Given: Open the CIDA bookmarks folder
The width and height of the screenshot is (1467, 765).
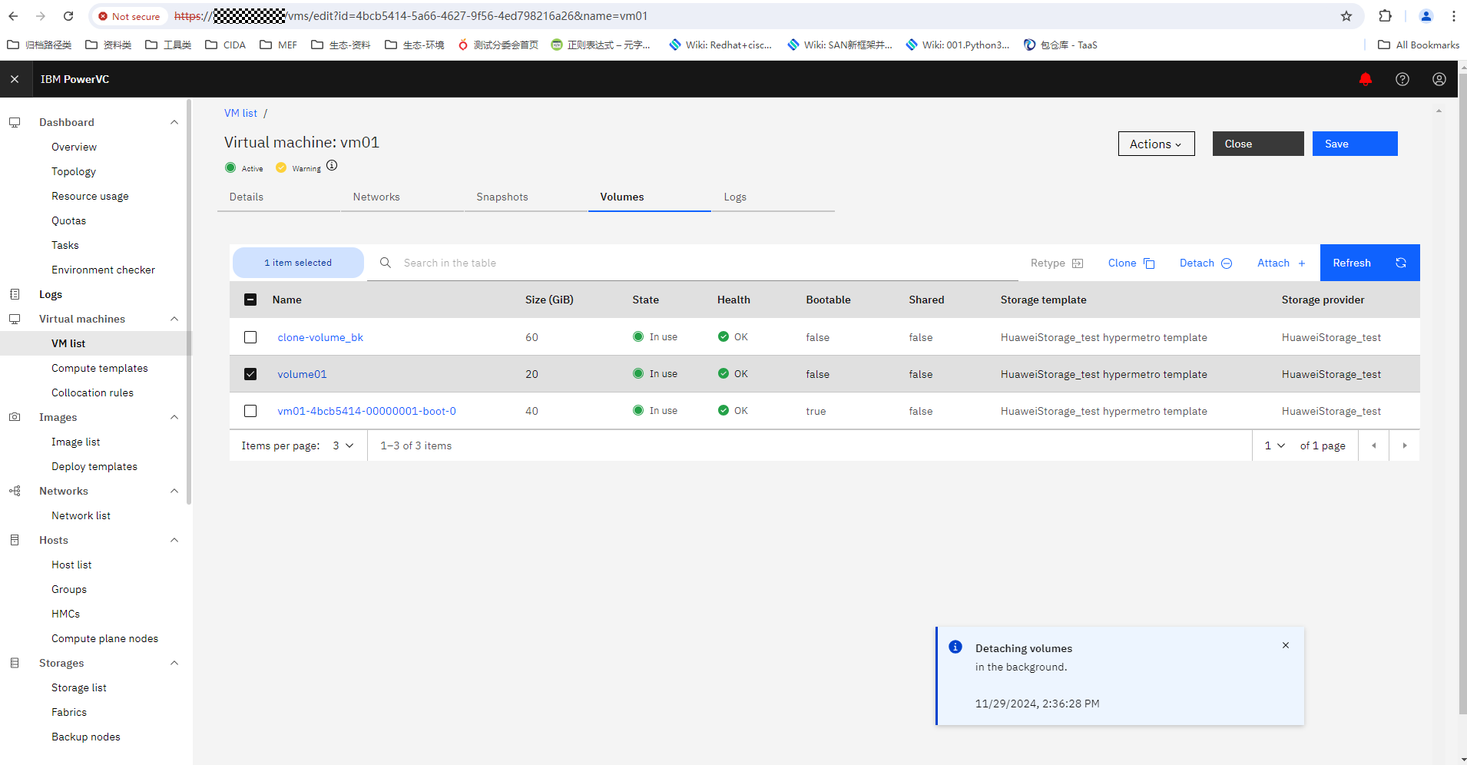Looking at the screenshot, I should tap(226, 45).
